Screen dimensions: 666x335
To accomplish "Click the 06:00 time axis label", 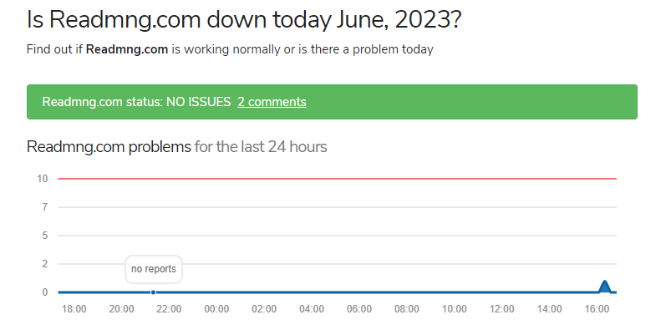I will (359, 309).
